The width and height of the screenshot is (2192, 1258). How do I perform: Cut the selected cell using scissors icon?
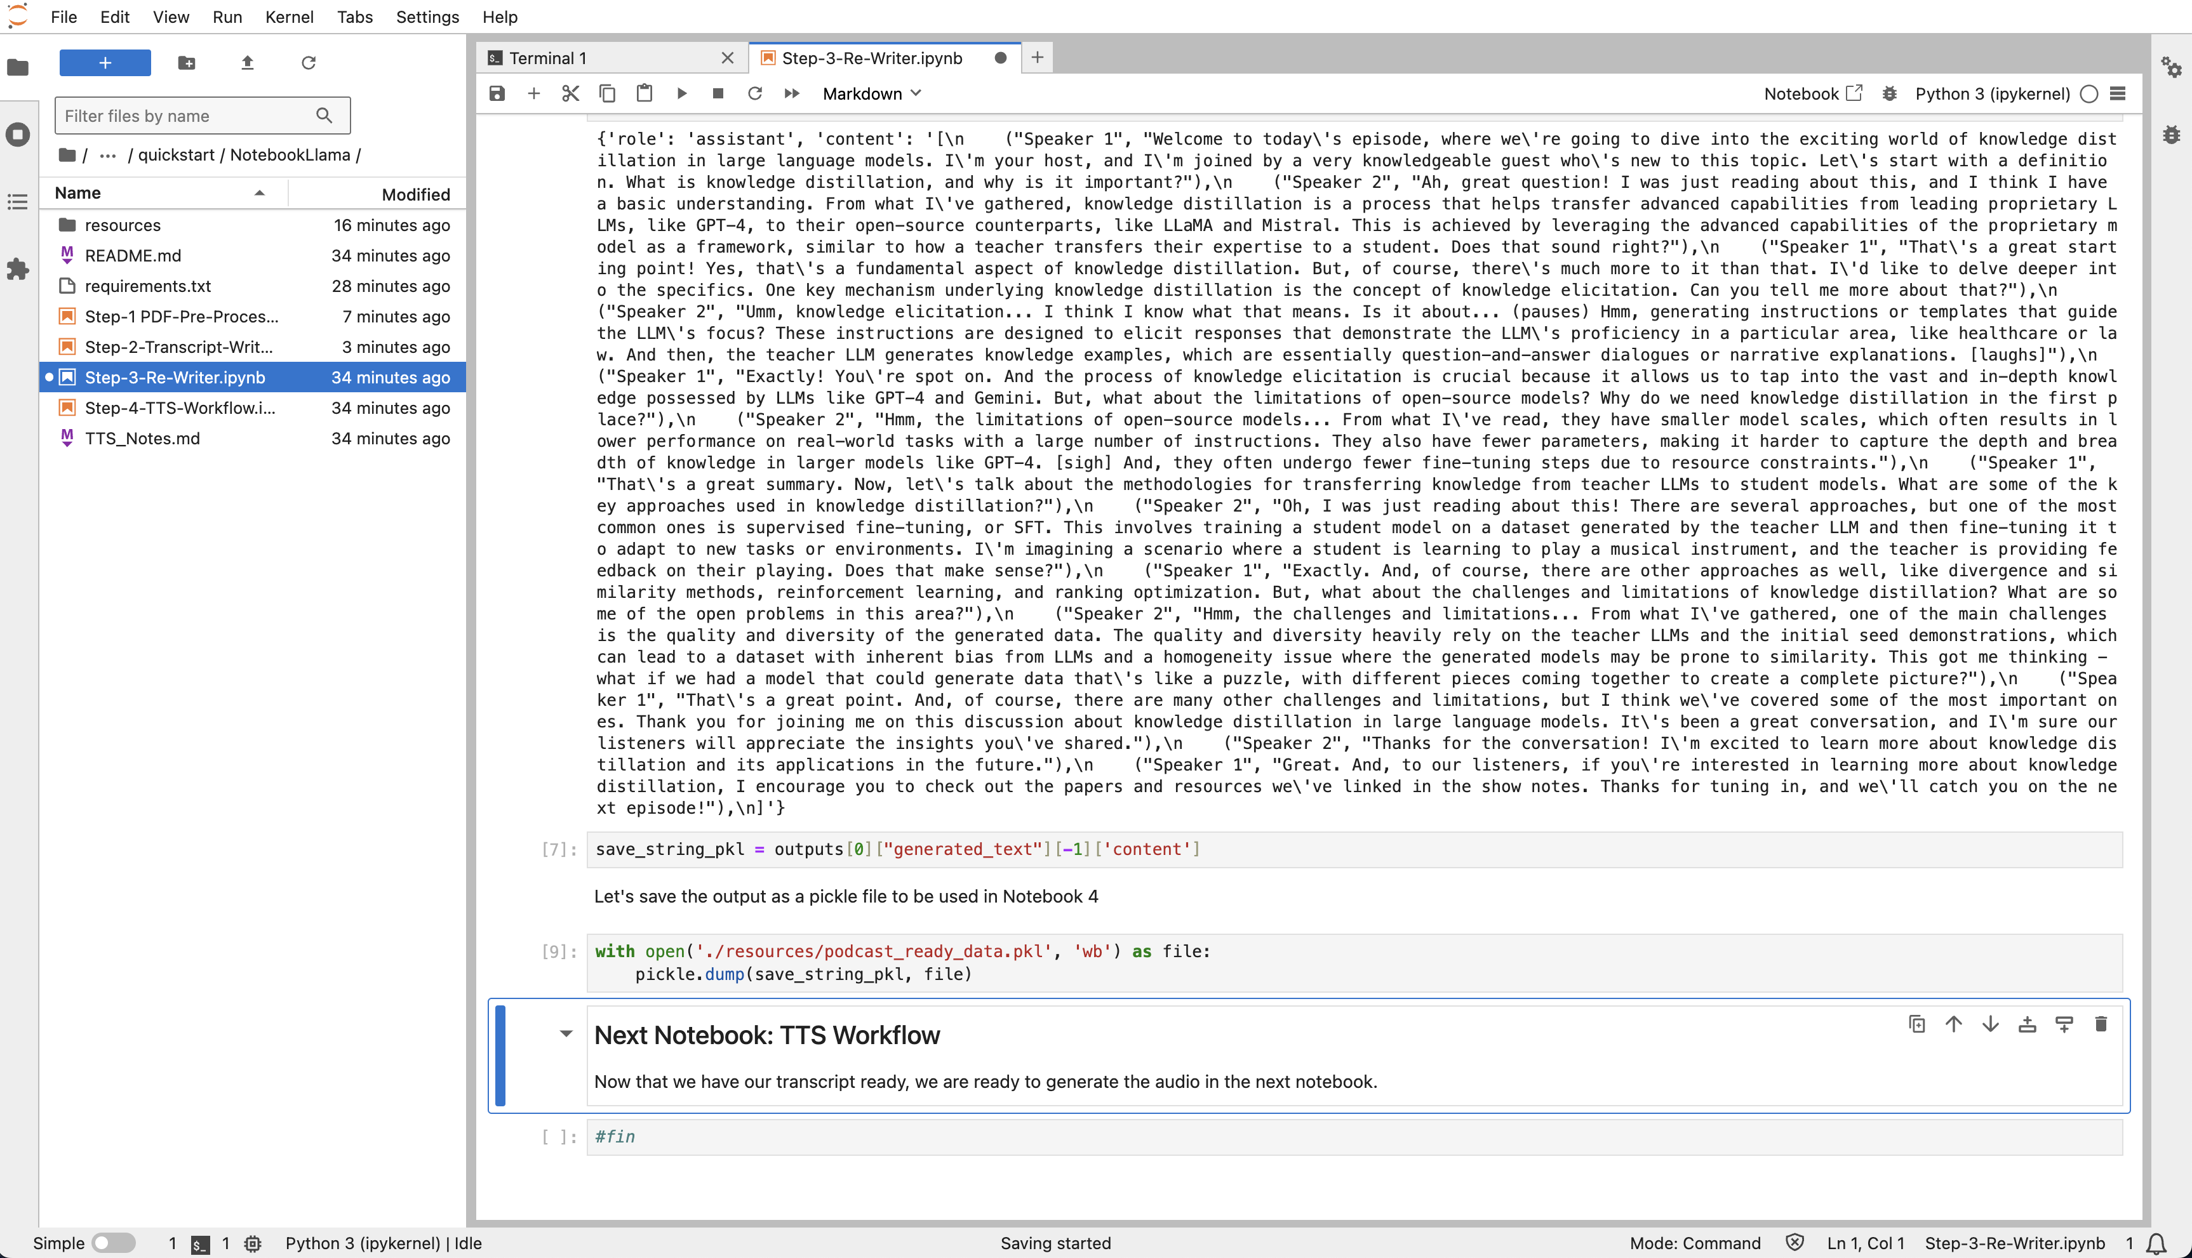pos(570,93)
